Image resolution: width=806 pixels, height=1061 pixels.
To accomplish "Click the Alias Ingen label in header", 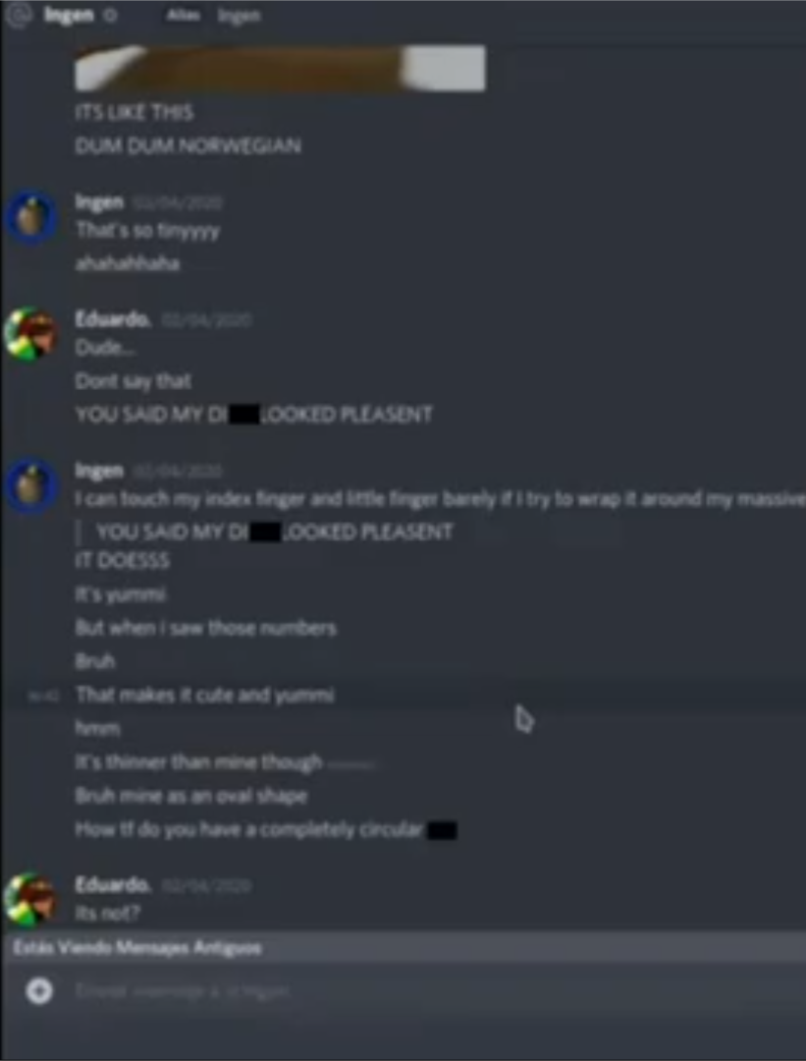I will point(214,15).
